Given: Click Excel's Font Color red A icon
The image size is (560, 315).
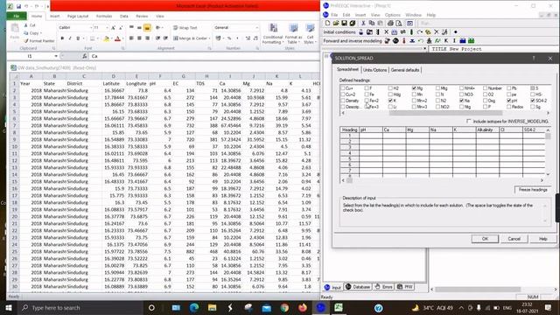Looking at the screenshot, I should (x=117, y=38).
